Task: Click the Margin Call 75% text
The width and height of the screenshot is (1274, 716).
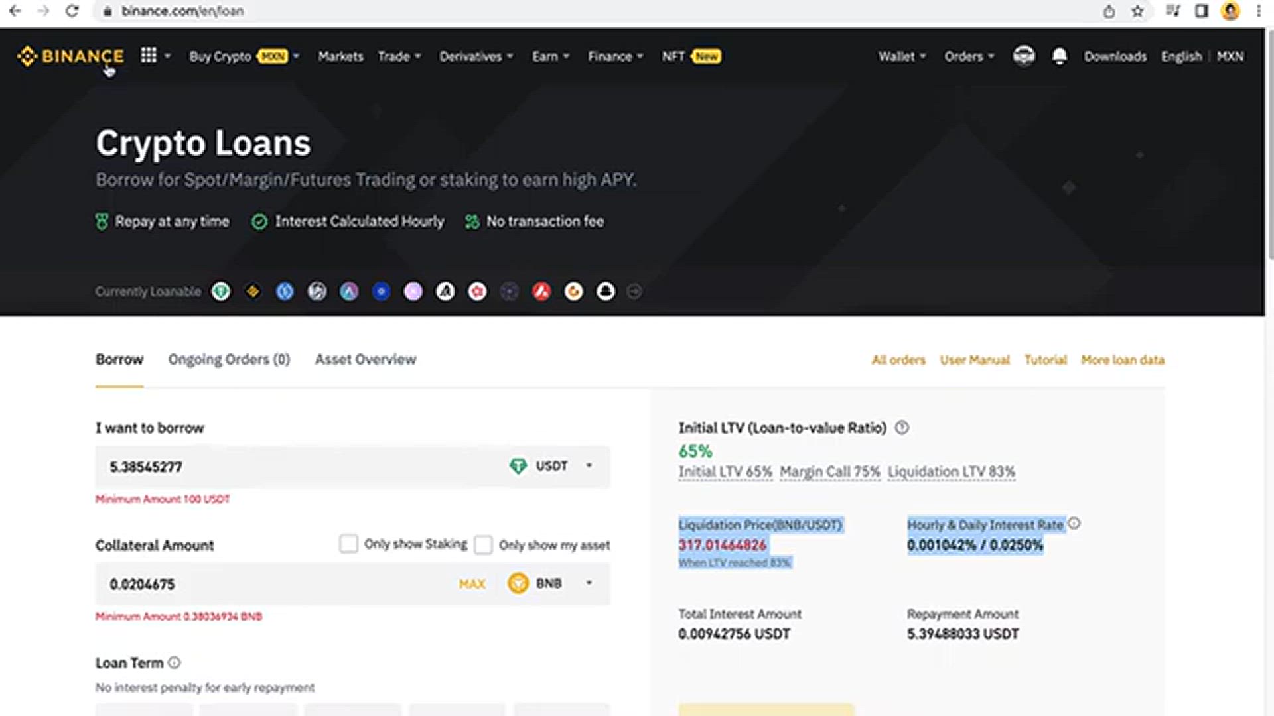Action: pos(830,471)
